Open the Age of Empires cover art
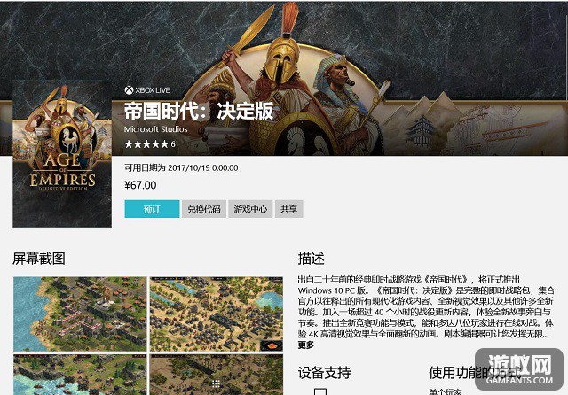568x395 pixels. point(62,153)
